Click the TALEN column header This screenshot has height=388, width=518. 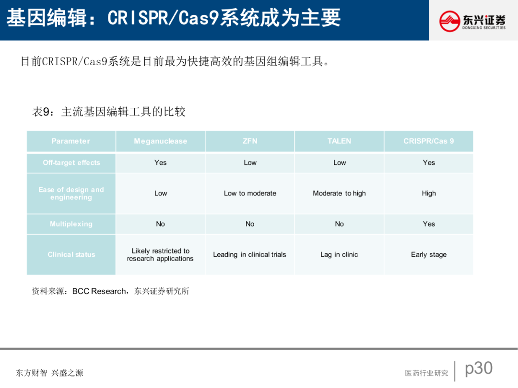pyautogui.click(x=339, y=141)
